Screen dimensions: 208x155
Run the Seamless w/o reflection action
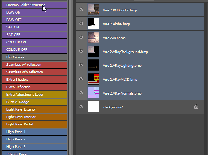[x=34, y=72]
